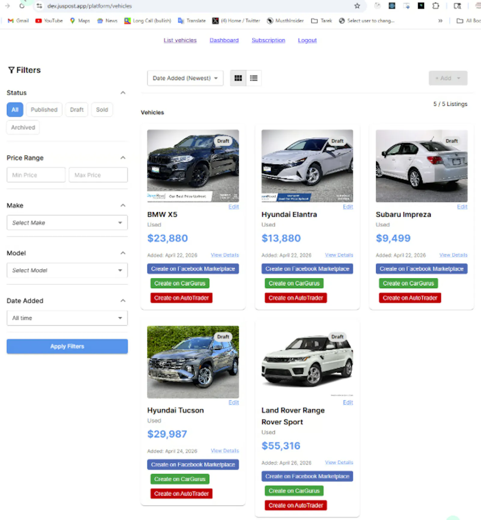Viewport: 481px width, 520px height.
Task: Apply the selected filters
Action: coord(67,346)
